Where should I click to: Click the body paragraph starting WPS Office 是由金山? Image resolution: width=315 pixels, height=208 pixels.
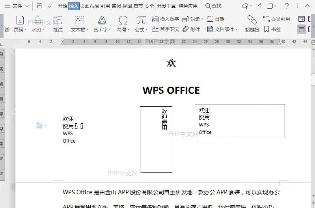(171, 192)
